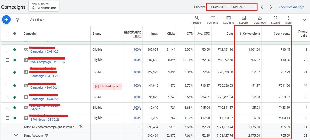Image resolution: width=310 pixels, height=140 pixels.
Task: Open the date range dropdown
Action: pos(231,7)
